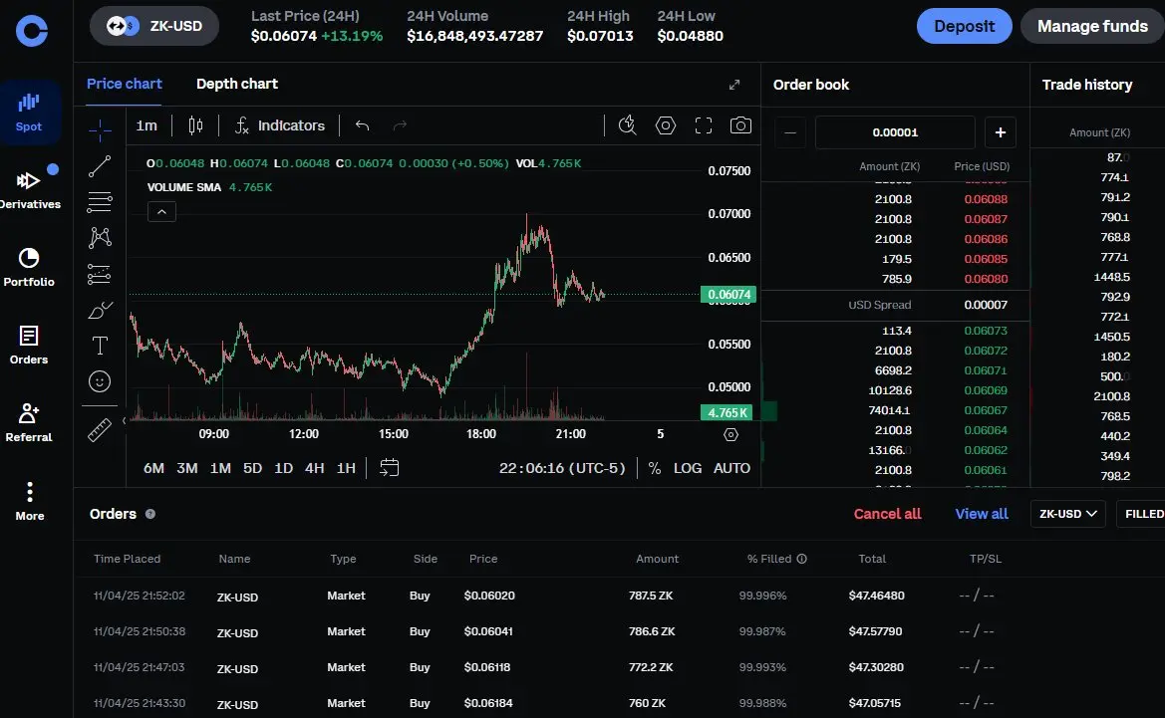
Task: Open chart settings hexagon icon
Action: (666, 125)
